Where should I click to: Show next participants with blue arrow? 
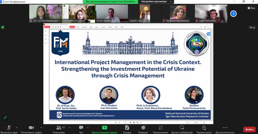pyautogui.click(x=233, y=13)
